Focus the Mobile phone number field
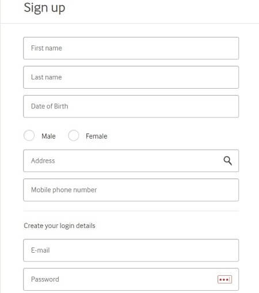This screenshot has height=293, width=259. coord(131,190)
